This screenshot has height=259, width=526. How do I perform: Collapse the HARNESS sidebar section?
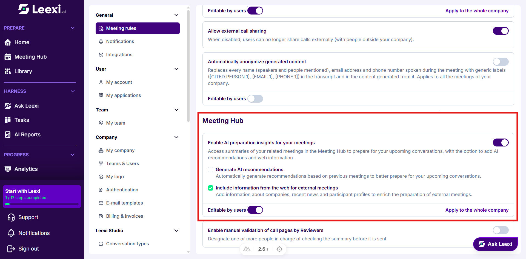[73, 91]
